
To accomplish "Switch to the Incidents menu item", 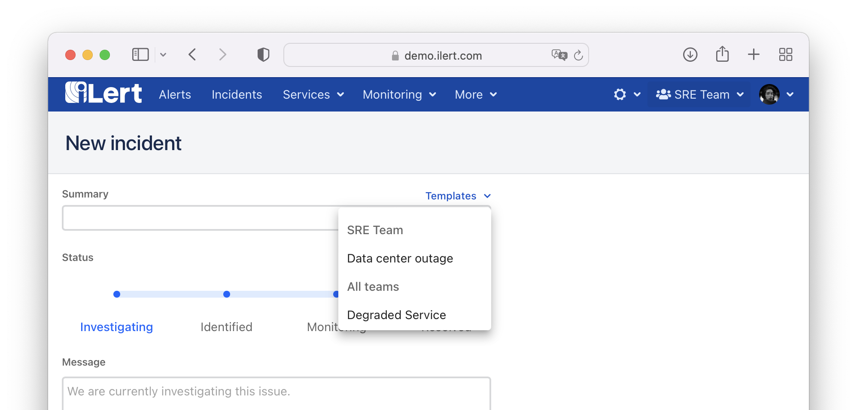I will 237,94.
